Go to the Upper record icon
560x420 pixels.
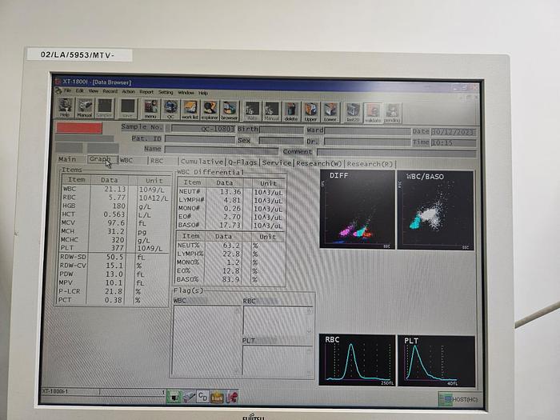click(310, 112)
